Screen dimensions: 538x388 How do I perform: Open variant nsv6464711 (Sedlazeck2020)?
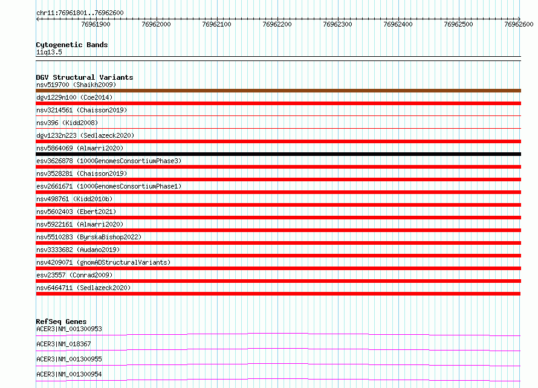[x=83, y=288]
